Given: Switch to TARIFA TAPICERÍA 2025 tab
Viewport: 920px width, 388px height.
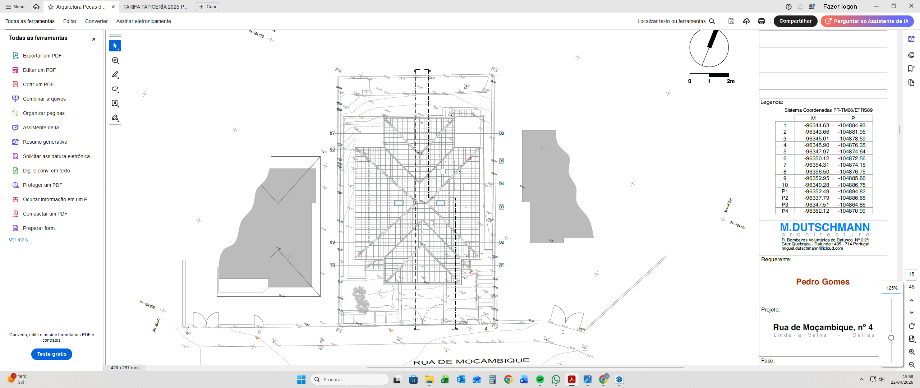Looking at the screenshot, I should click(x=155, y=7).
